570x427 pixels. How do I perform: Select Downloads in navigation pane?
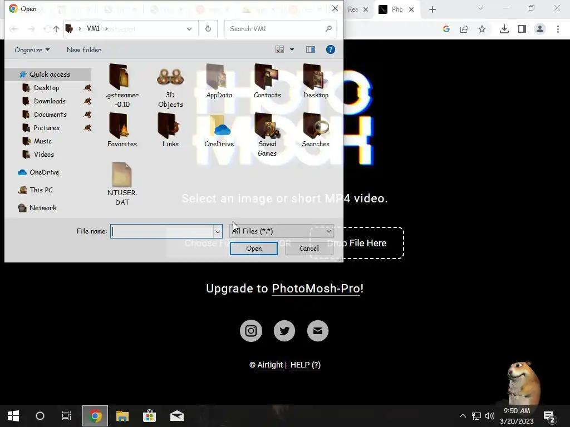(x=50, y=101)
